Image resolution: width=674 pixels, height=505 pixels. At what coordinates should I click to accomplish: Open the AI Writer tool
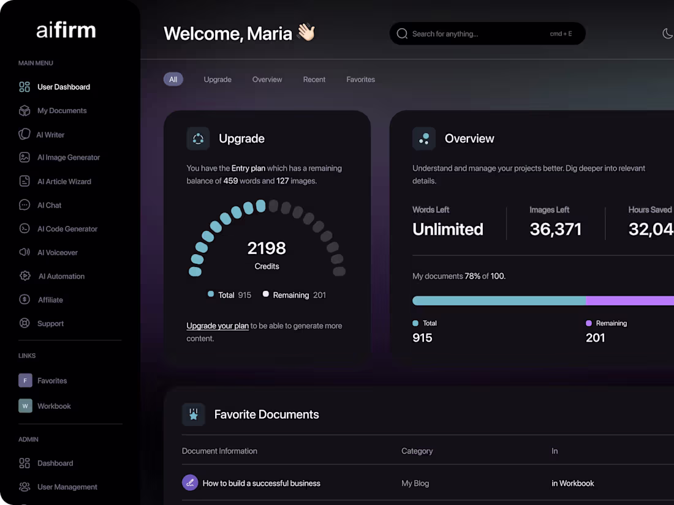(49, 134)
